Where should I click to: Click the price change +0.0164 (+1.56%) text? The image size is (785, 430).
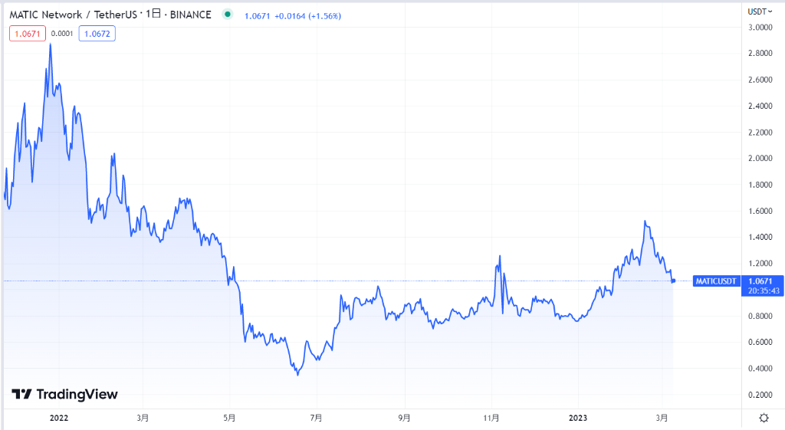click(308, 16)
